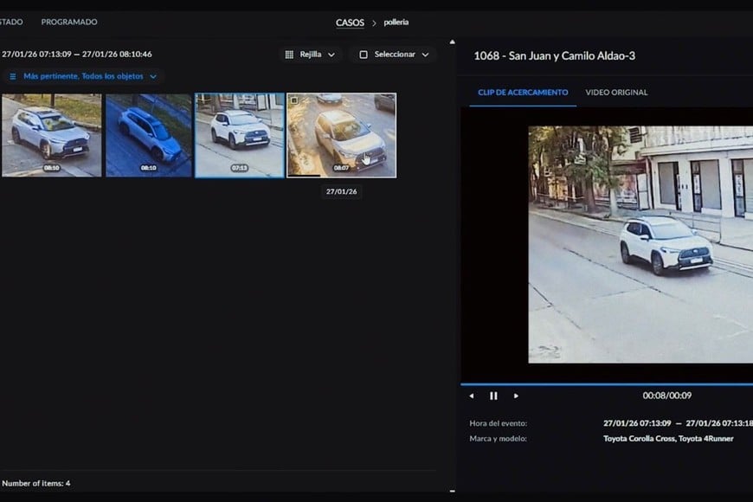Click the vehicle badge on the fourth thumbnail
Viewport: 753px width, 502px height.
pyautogui.click(x=293, y=100)
